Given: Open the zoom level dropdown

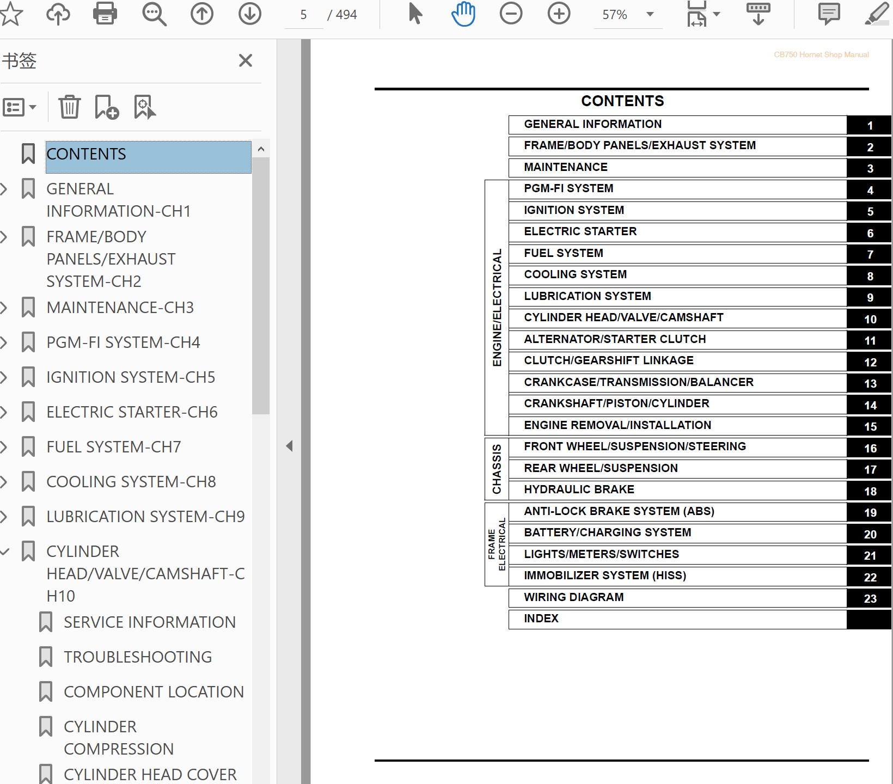Looking at the screenshot, I should (x=650, y=14).
